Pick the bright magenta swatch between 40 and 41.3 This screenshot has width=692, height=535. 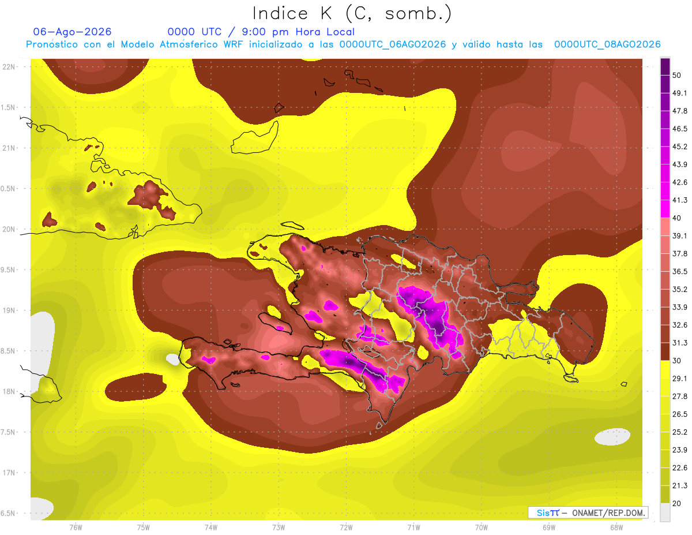pyautogui.click(x=665, y=209)
